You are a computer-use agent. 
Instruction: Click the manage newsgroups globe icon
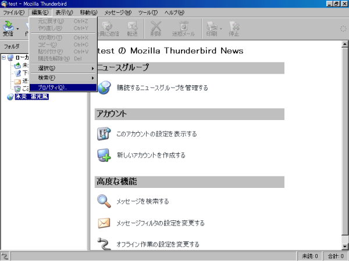pos(104,88)
